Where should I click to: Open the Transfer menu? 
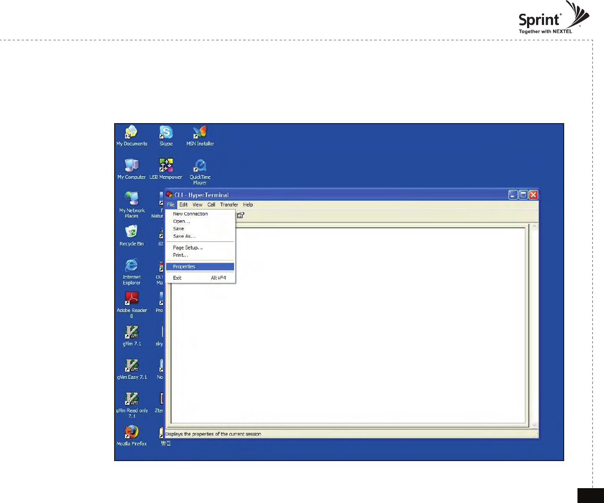point(229,204)
